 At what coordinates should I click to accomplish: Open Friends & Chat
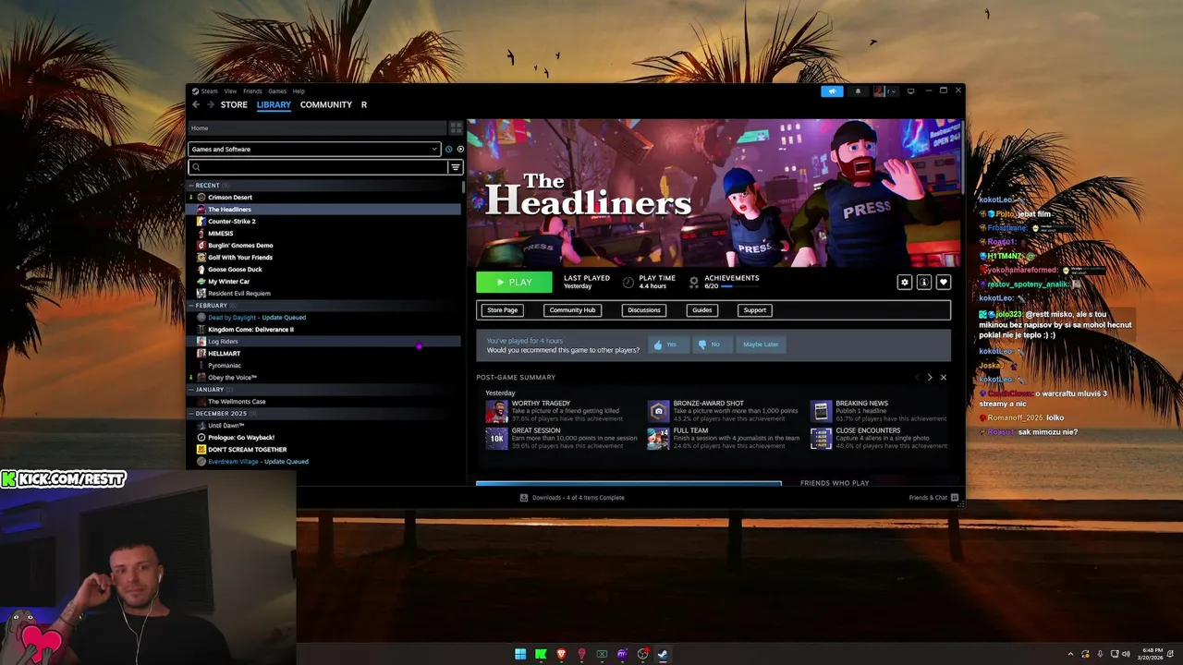(933, 498)
